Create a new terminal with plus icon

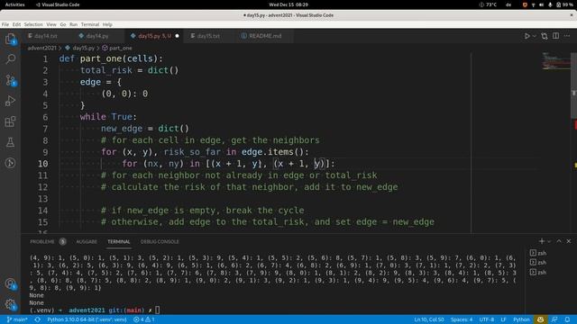pos(542,241)
